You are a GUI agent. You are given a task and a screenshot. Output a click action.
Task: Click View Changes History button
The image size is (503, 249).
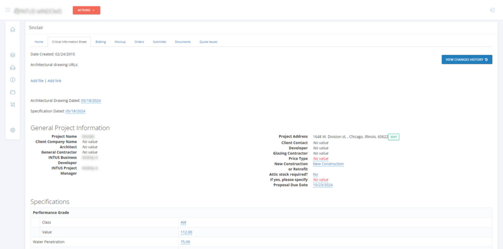click(467, 60)
